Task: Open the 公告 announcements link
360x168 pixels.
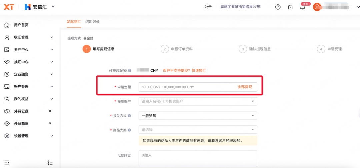Action: click(x=208, y=7)
